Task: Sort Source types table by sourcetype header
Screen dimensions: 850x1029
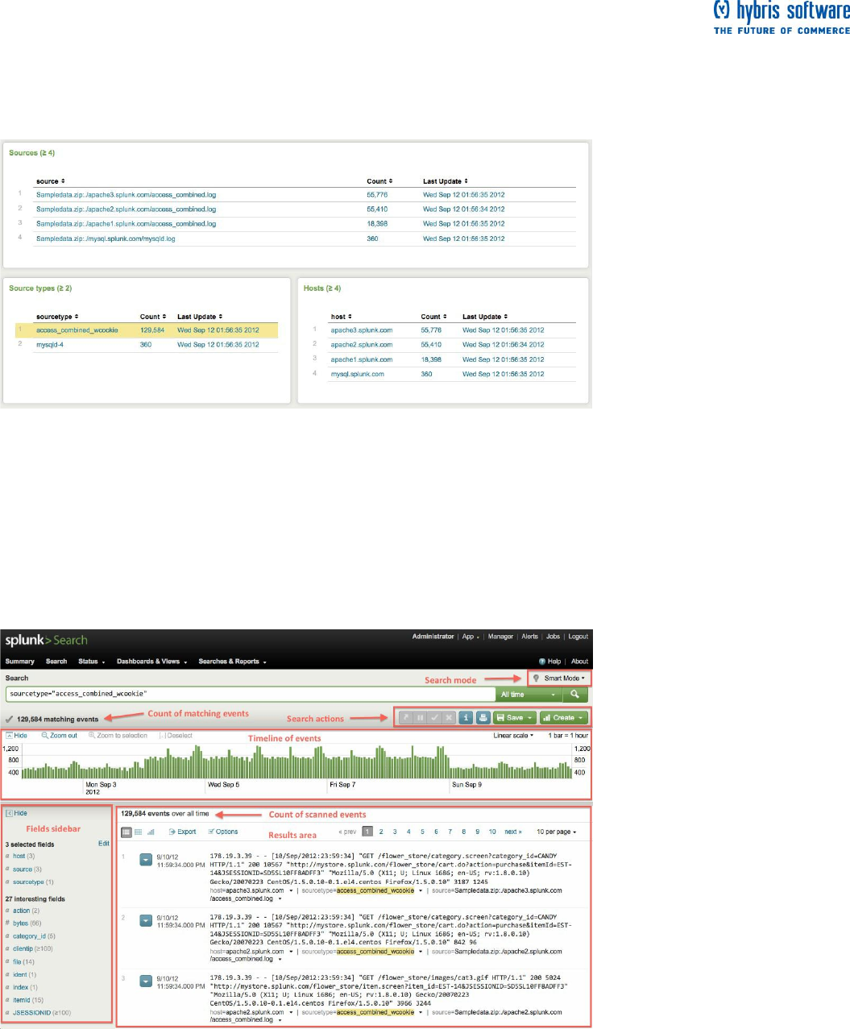Action: pyautogui.click(x=57, y=317)
